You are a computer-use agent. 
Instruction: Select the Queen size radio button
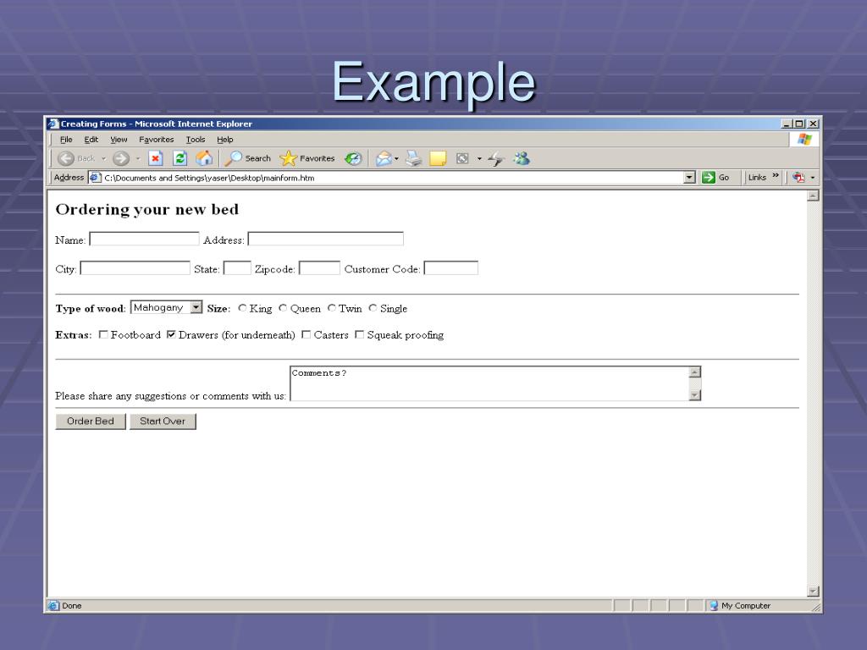(x=283, y=308)
